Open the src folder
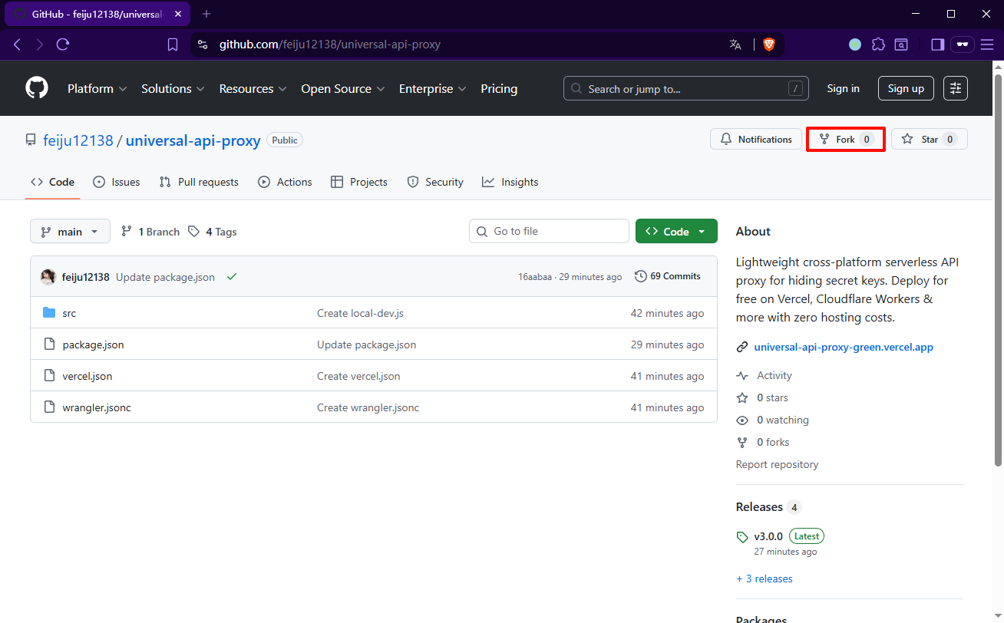This screenshot has width=1004, height=623. (x=69, y=313)
